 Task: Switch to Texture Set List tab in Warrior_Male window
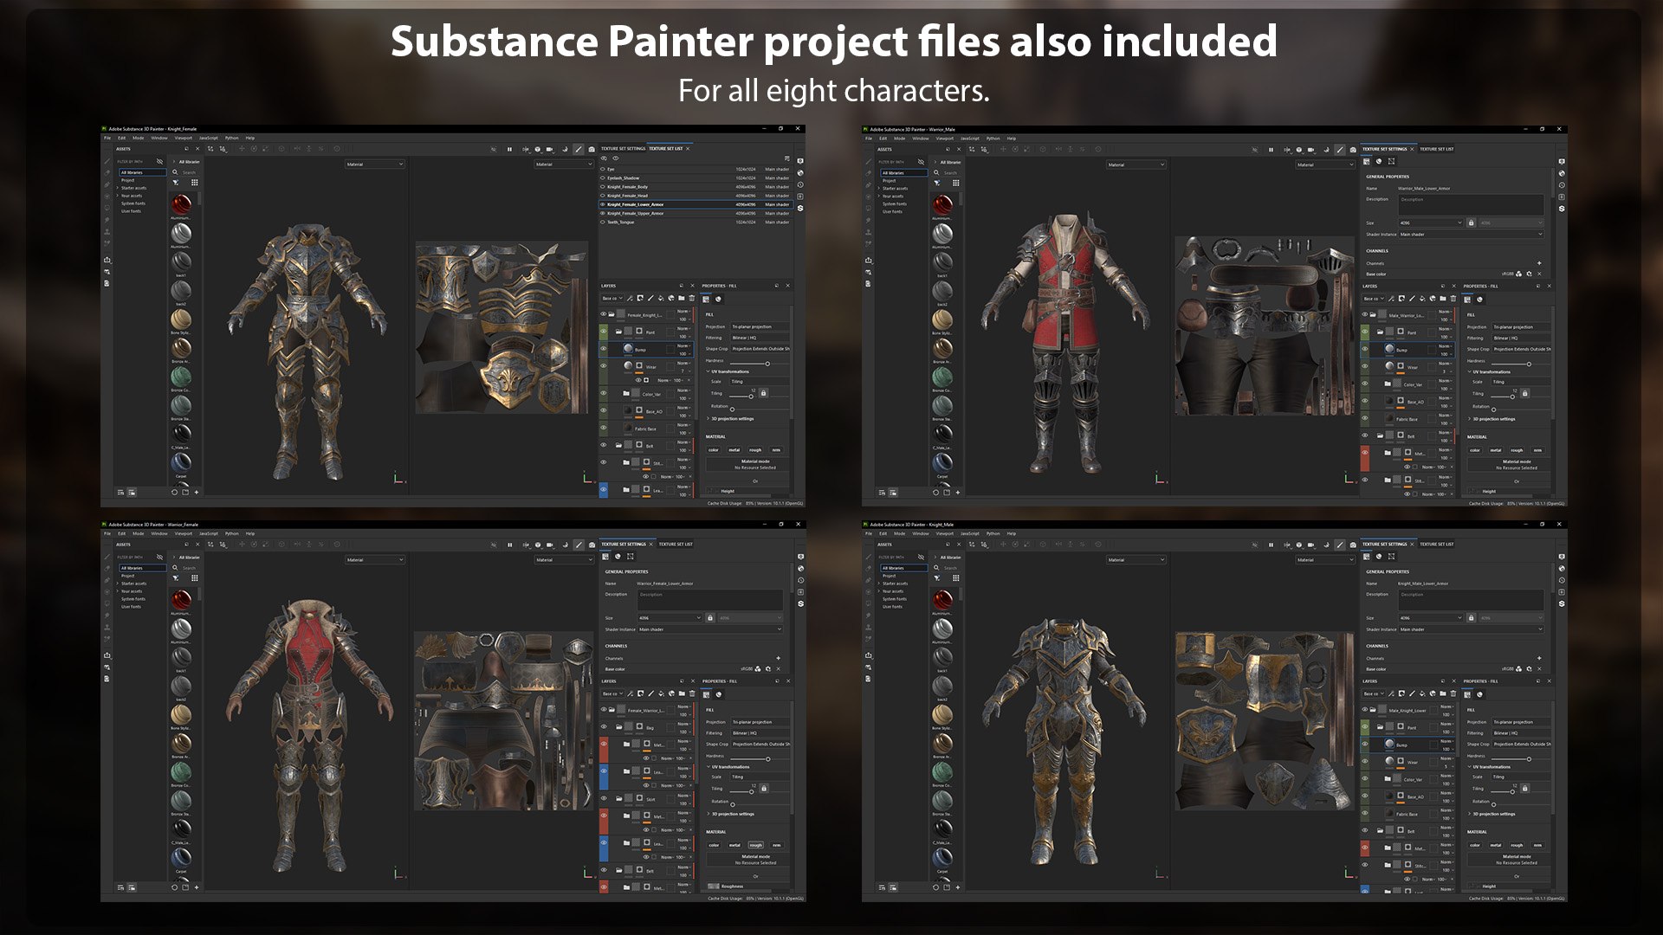(1437, 149)
